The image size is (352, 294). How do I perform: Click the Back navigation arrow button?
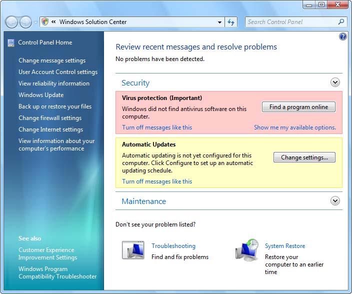[x=11, y=22]
